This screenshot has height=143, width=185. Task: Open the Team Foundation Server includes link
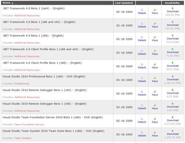pyautogui.click(x=30, y=124)
